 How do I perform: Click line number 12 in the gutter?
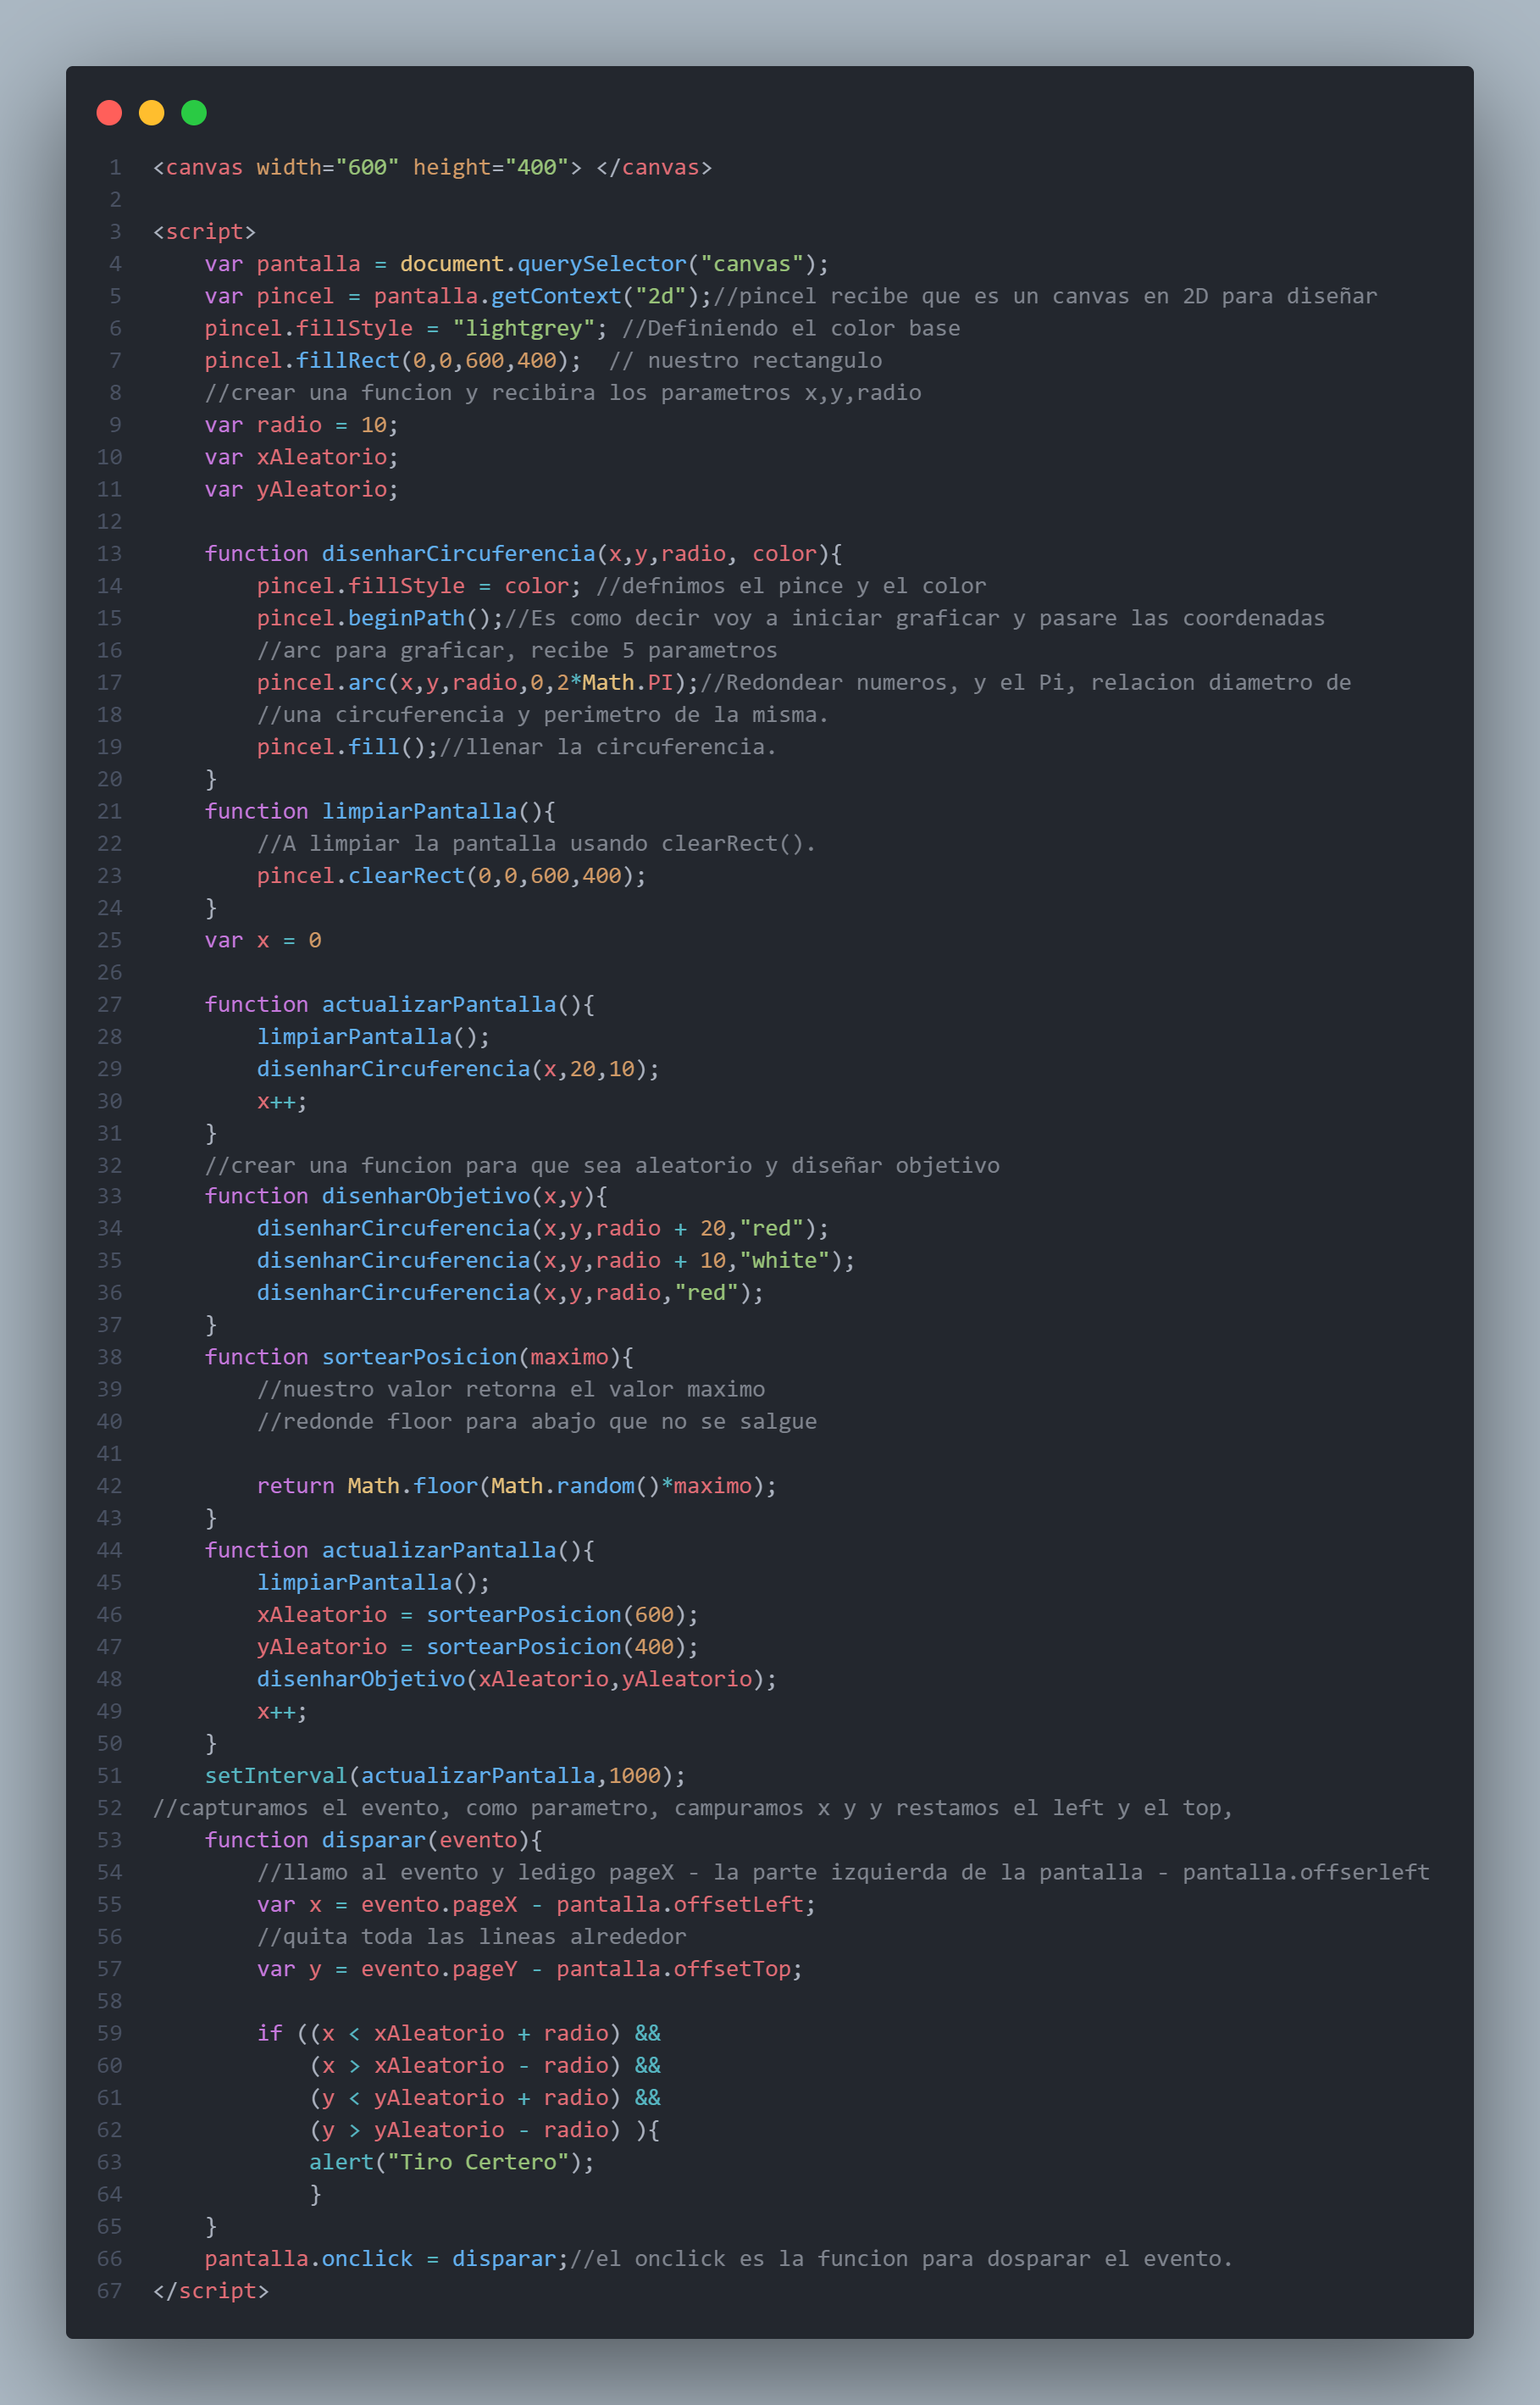click(x=109, y=521)
